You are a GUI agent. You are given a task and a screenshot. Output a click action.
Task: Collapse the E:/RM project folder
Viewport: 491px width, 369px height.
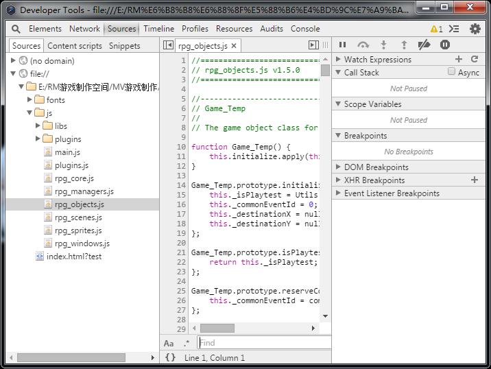21,86
